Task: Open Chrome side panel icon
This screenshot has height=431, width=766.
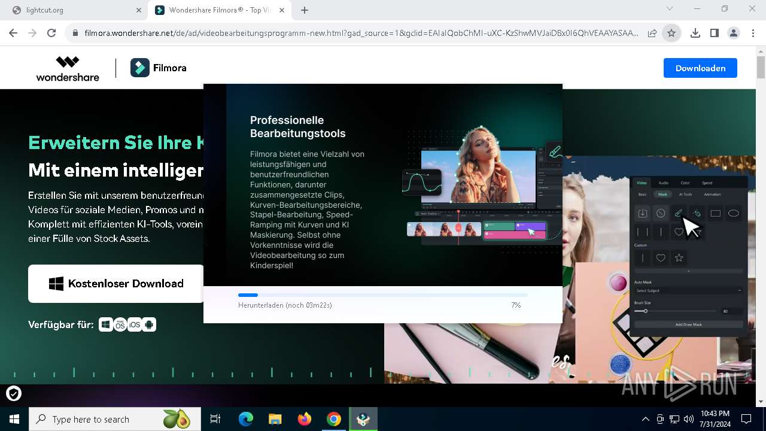Action: [x=715, y=34]
